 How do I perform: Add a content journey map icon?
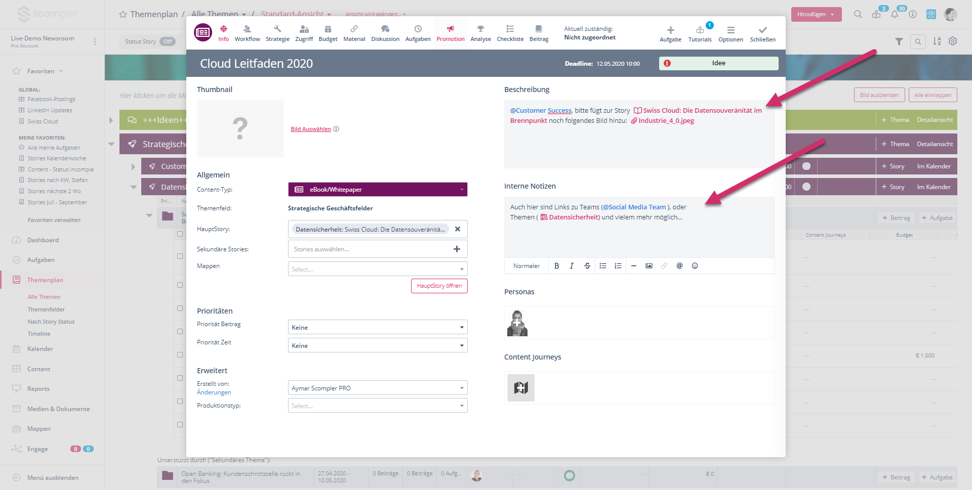[521, 388]
